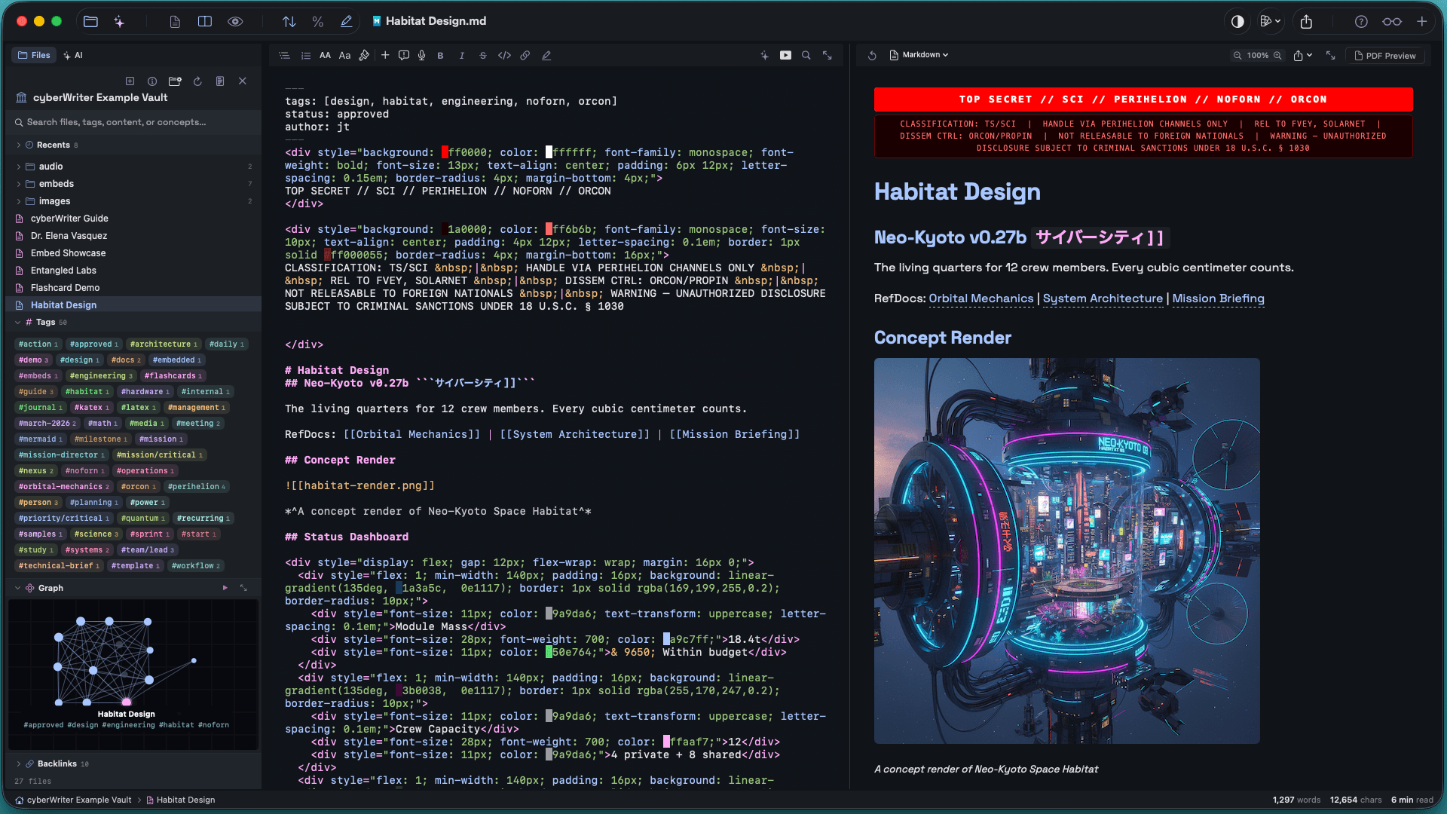Click the insert plus icon in editor toolbar
The width and height of the screenshot is (1447, 814).
(x=385, y=56)
